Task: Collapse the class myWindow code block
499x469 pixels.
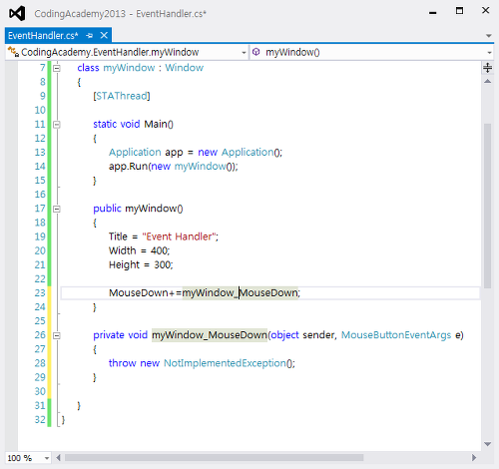Action: coord(57,68)
